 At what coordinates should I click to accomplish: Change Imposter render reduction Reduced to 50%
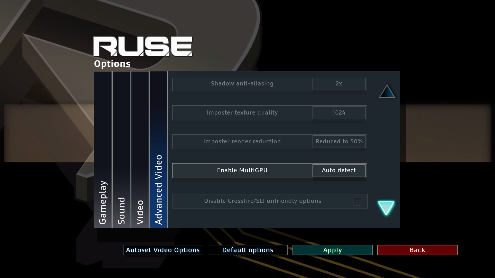(x=339, y=142)
